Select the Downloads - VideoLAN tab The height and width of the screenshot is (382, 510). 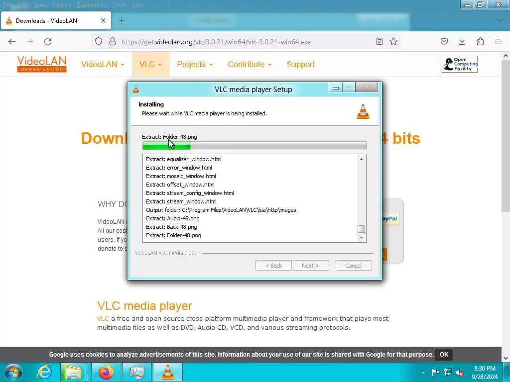[x=56, y=21]
